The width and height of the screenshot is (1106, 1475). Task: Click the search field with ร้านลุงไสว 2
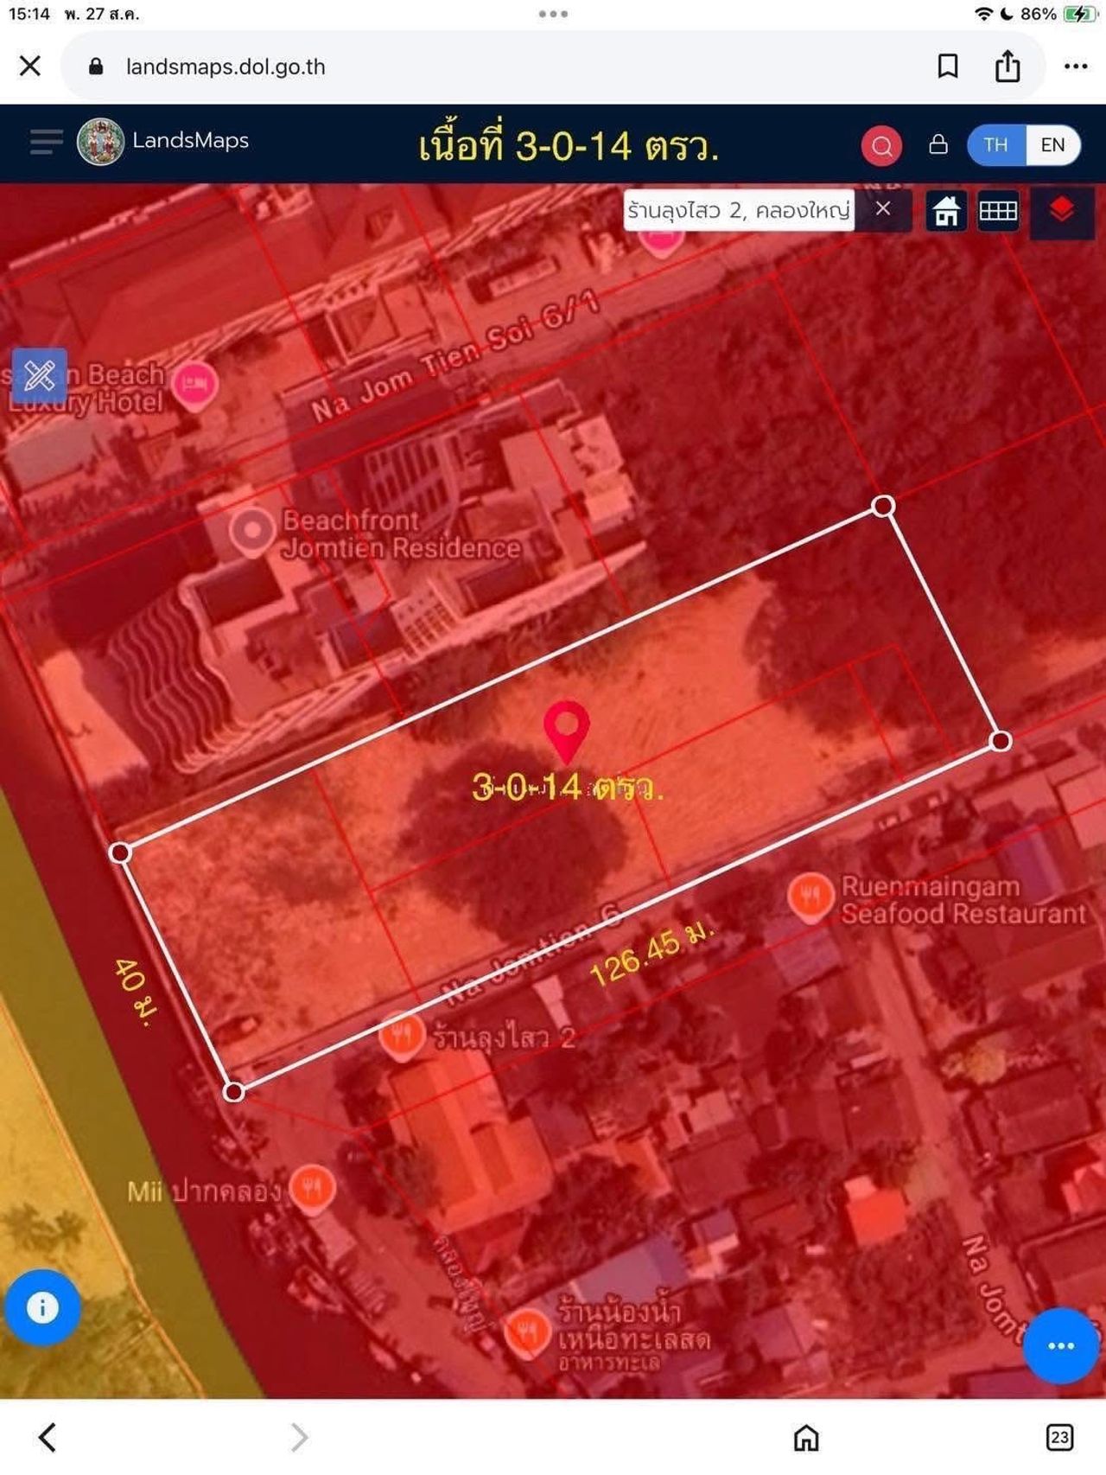739,210
